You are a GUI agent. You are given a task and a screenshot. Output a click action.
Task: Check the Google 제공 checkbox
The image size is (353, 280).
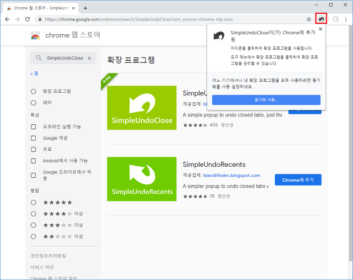pyautogui.click(x=33, y=138)
